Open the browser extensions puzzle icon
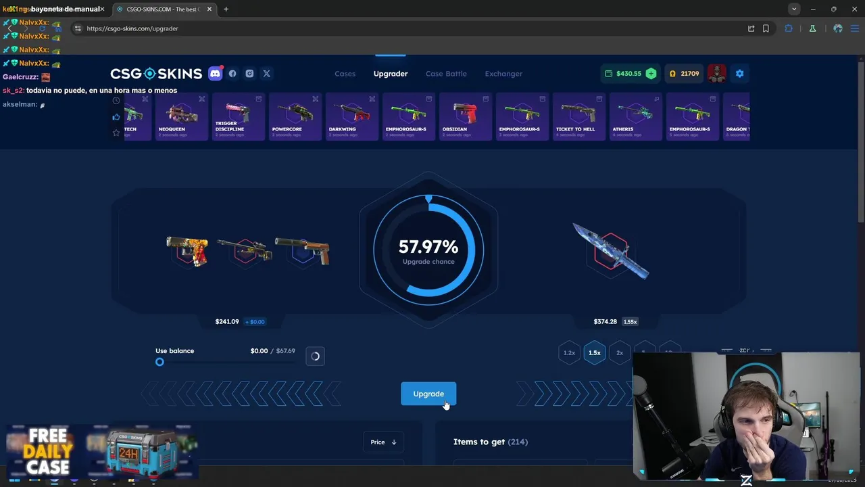 tap(789, 28)
